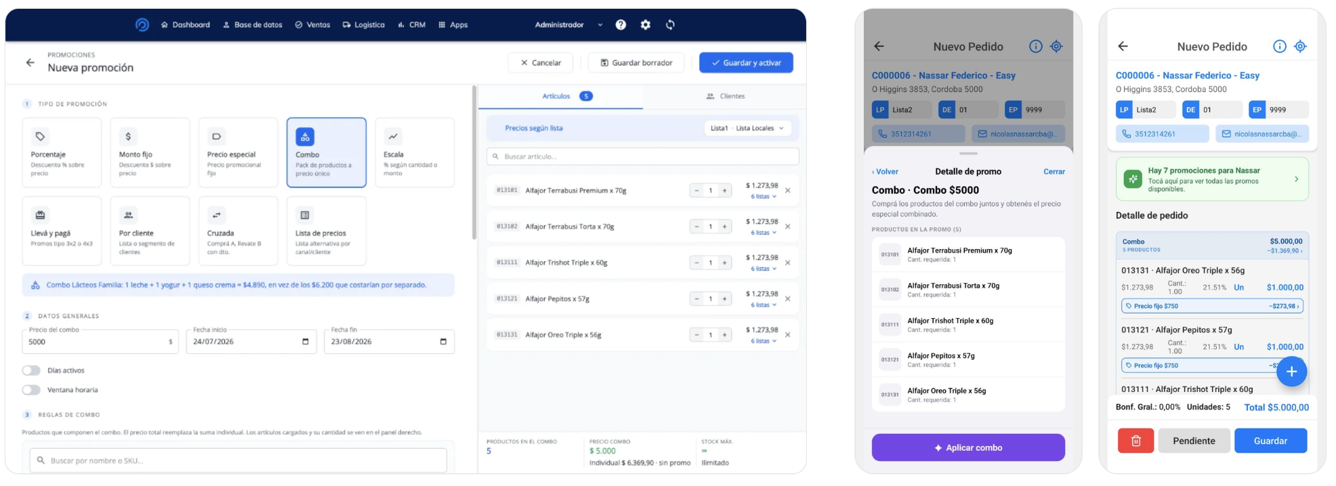
Task: Open Lista1 · Lista Locales price list dropdown
Action: pyautogui.click(x=747, y=128)
